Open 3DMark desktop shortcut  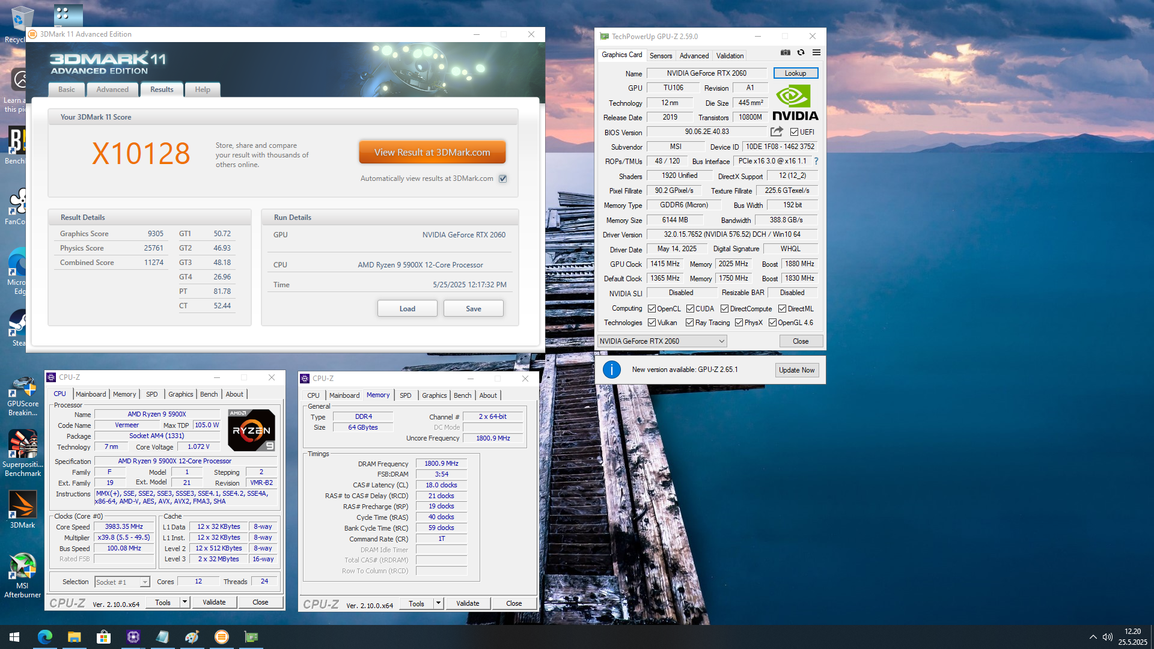[x=23, y=510]
